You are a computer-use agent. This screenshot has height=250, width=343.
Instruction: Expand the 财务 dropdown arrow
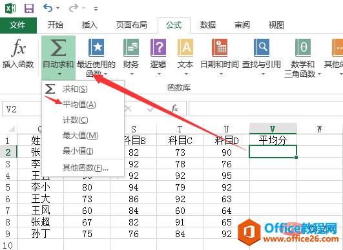(x=132, y=74)
